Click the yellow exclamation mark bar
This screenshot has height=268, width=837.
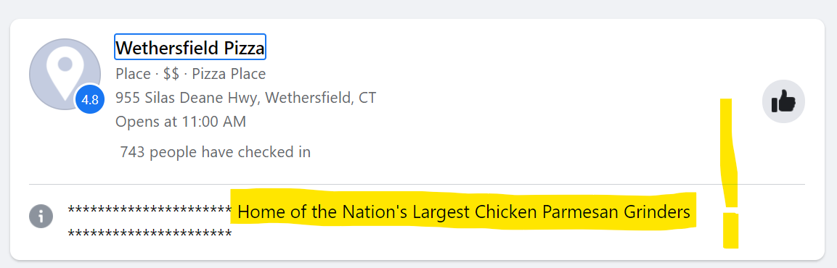(729, 154)
